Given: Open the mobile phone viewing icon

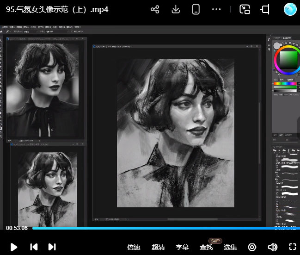Looking at the screenshot, I should (x=196, y=9).
